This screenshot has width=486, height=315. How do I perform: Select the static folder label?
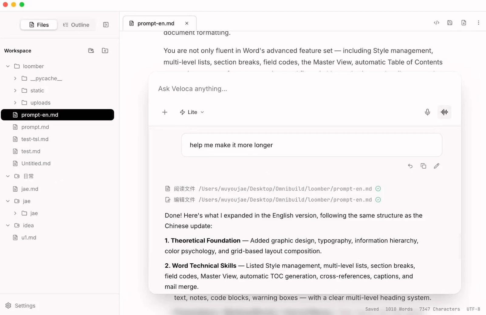click(37, 91)
